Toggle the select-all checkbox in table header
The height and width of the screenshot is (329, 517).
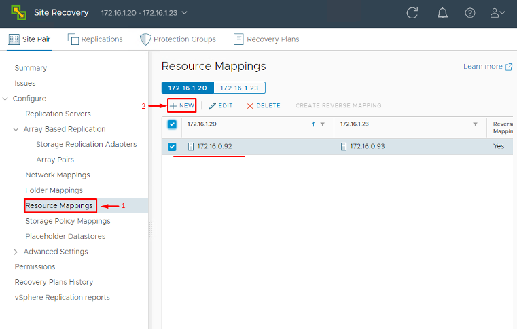(172, 124)
